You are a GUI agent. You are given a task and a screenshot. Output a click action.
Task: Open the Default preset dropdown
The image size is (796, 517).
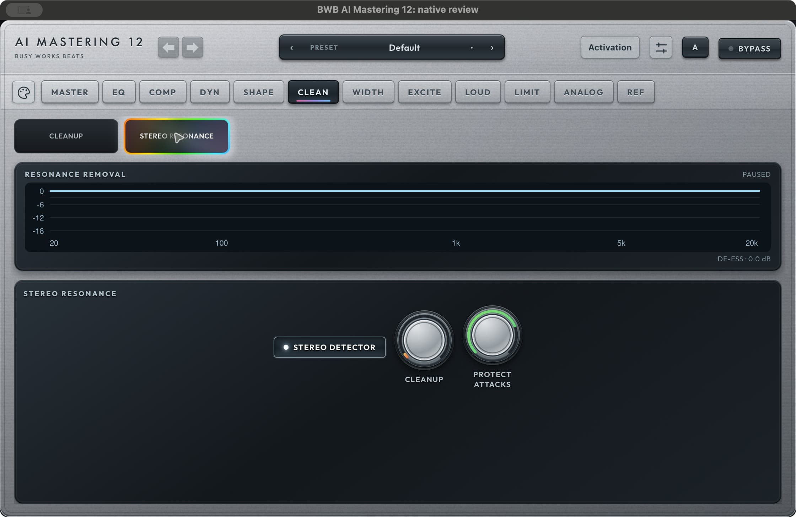pyautogui.click(x=404, y=48)
